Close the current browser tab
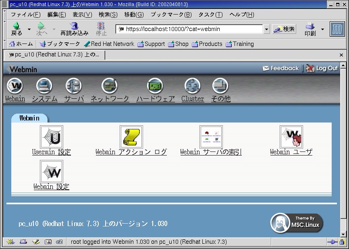Image resolution: width=349 pixels, height=249 pixels. [x=341, y=55]
